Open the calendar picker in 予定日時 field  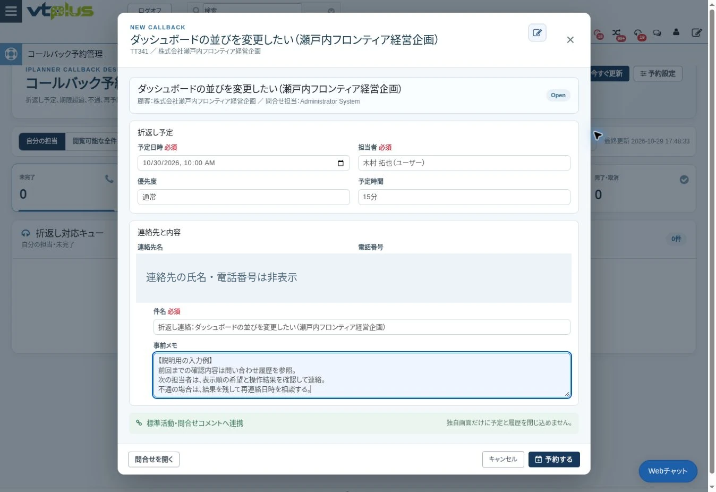340,163
